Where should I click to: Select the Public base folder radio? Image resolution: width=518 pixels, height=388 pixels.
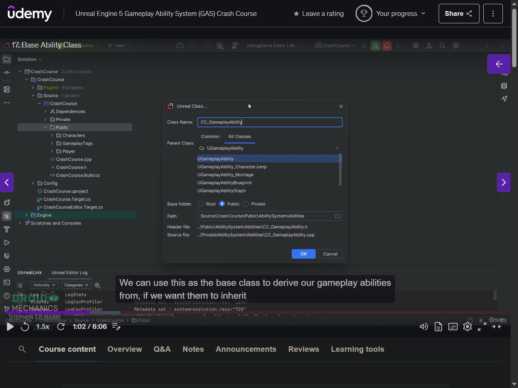222,204
